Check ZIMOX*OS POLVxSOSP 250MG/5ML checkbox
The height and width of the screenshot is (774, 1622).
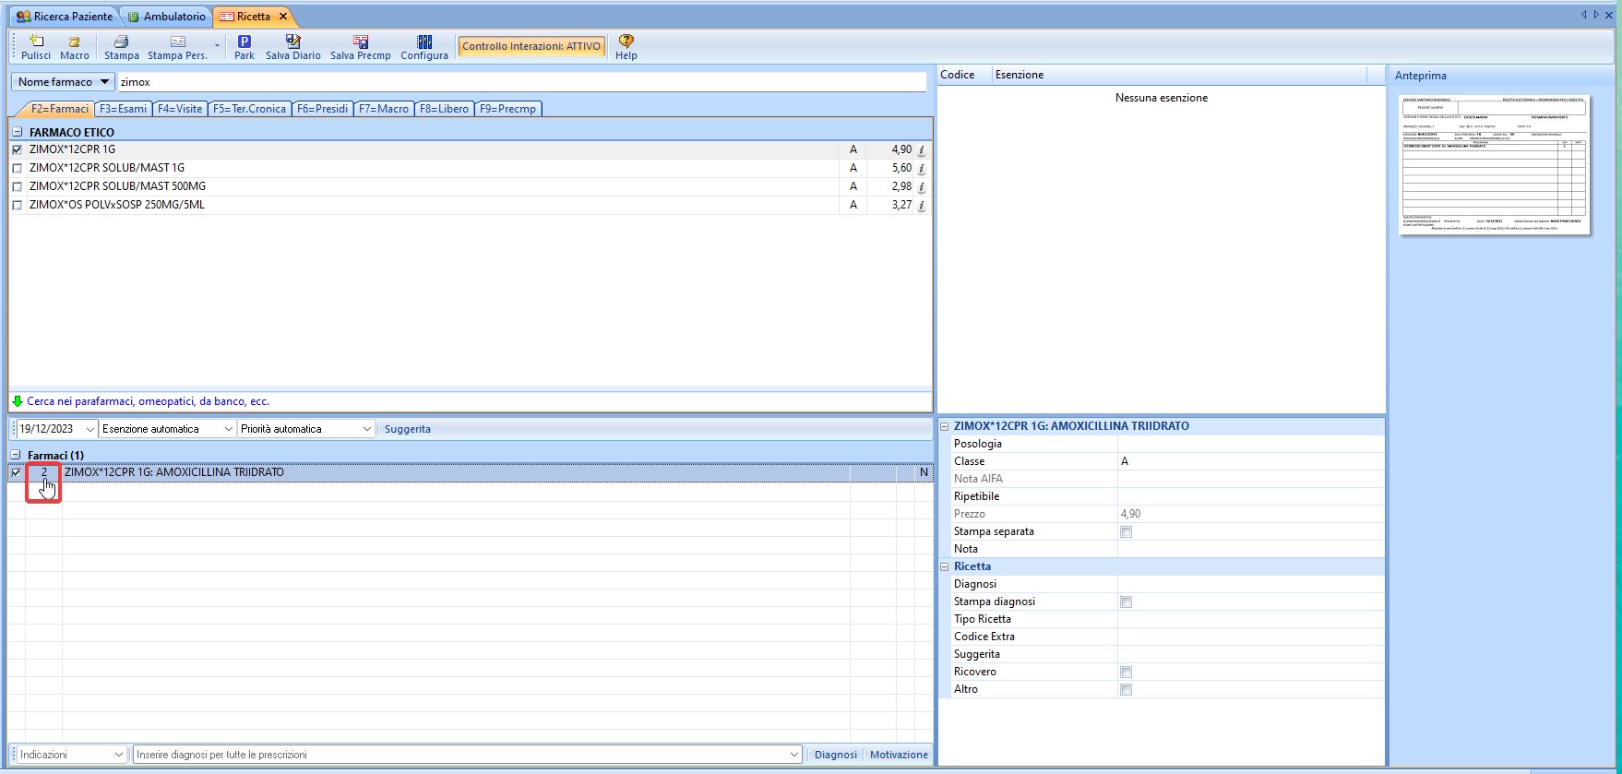point(17,205)
